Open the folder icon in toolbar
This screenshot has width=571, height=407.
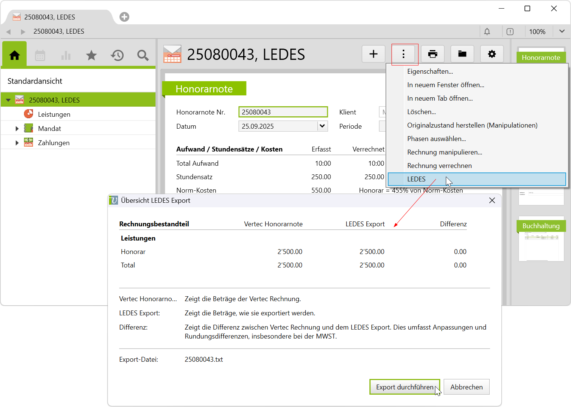462,54
